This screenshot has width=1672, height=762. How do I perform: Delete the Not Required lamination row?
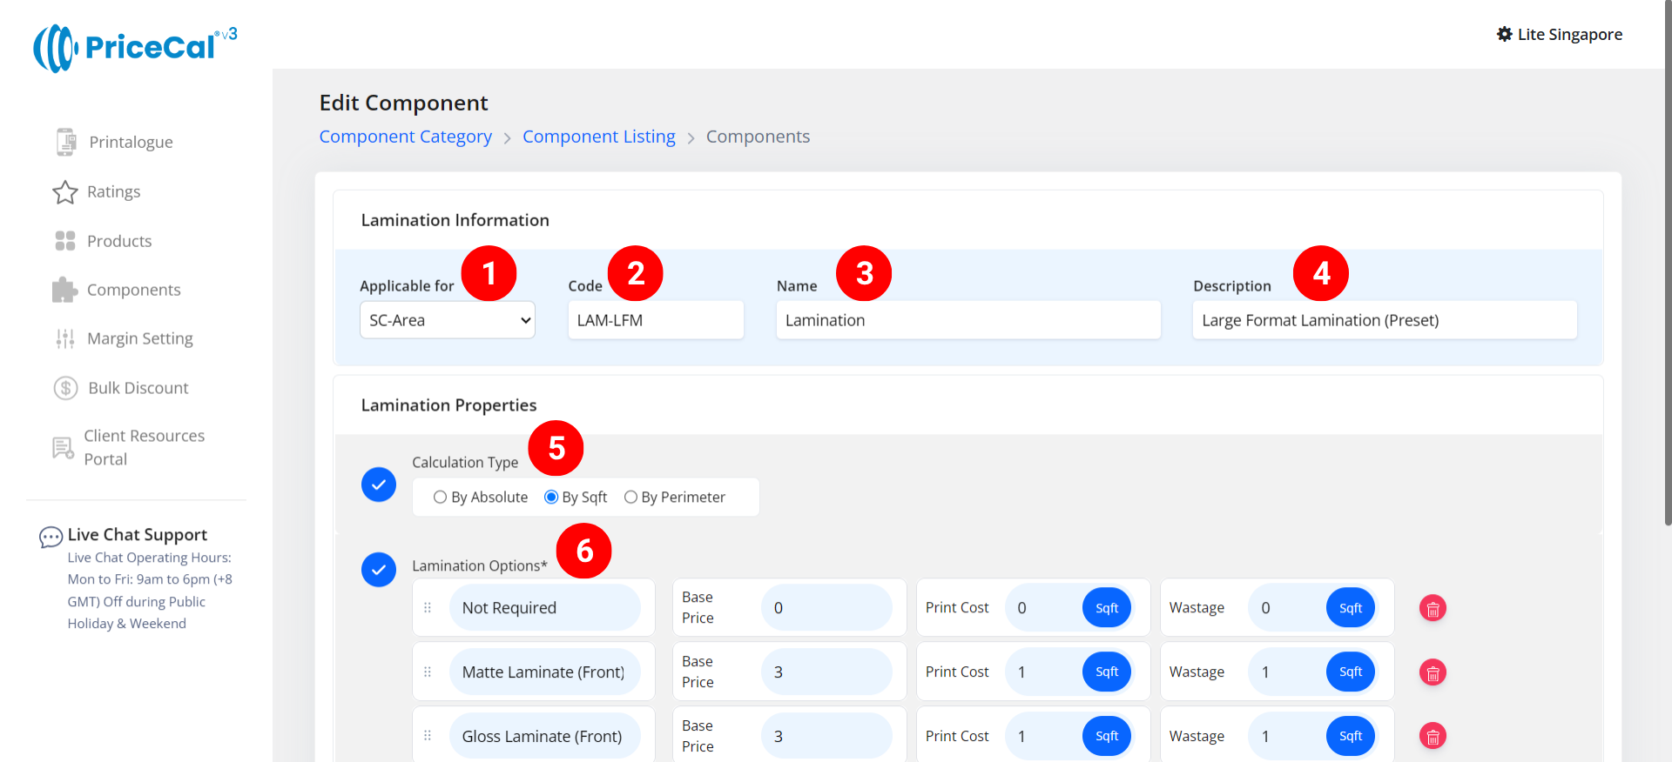[1433, 608]
